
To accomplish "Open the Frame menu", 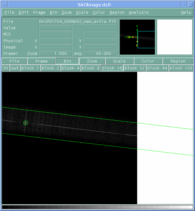I will point(39,12).
